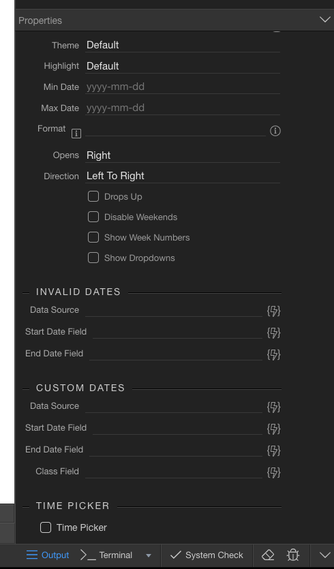Open the Terminal dropdown arrow

(x=148, y=555)
